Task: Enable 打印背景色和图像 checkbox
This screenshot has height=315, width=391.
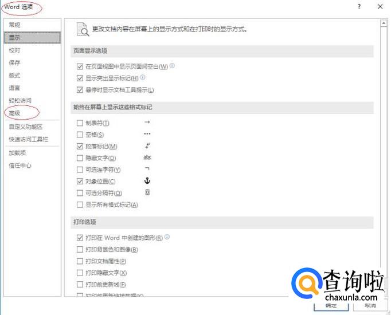Action: coord(80,250)
